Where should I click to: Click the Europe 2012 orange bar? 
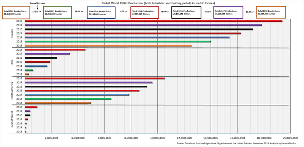[108, 46]
